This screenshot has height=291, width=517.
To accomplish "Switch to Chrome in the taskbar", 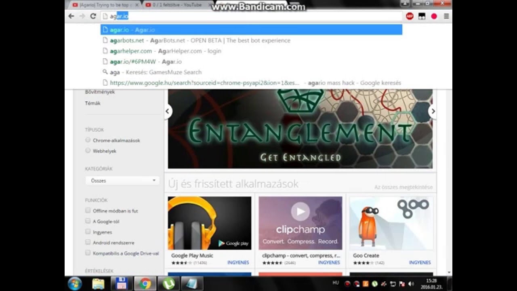I will [145, 284].
